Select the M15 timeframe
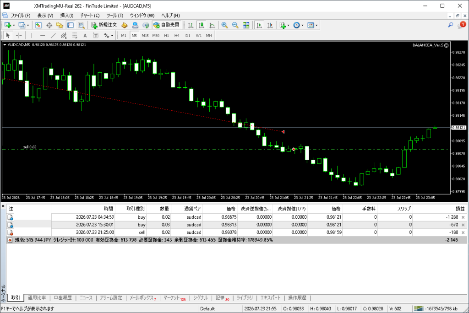469x313 pixels. coord(145,36)
